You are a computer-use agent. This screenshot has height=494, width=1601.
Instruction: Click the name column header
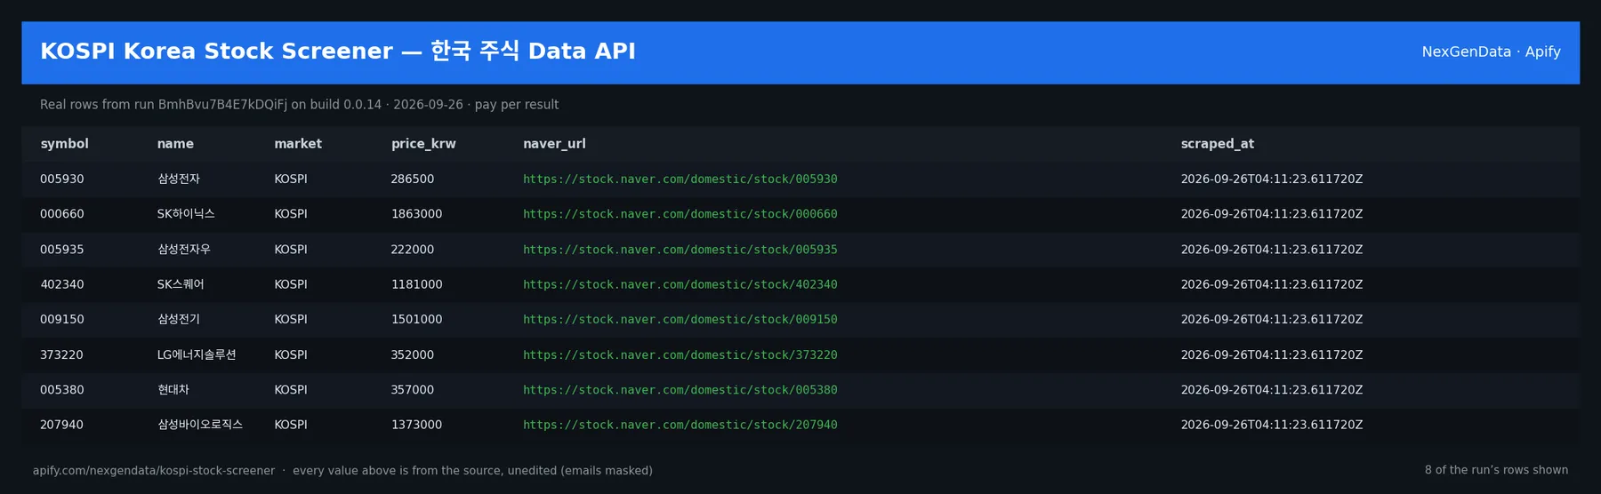click(x=175, y=144)
